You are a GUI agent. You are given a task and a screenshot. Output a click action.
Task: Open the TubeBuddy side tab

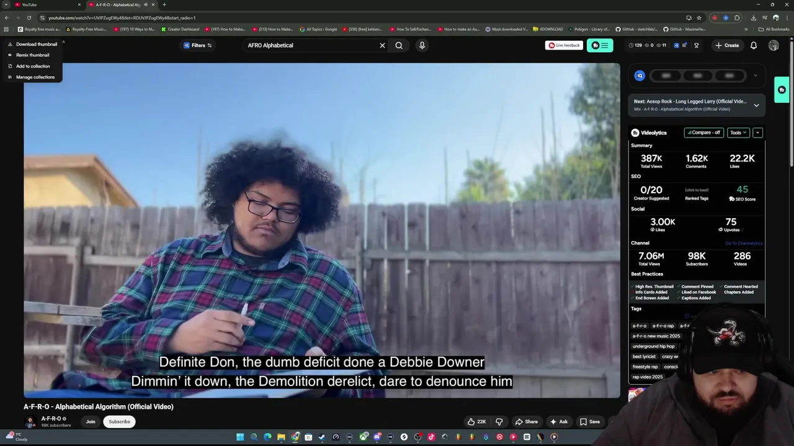[782, 90]
